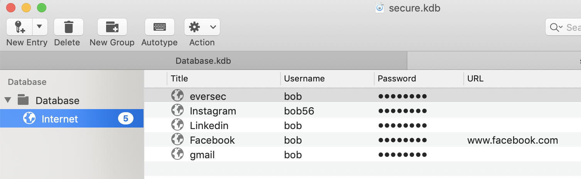Image resolution: width=581 pixels, height=179 pixels.
Task: Click the search magnifier icon
Action: (556, 27)
